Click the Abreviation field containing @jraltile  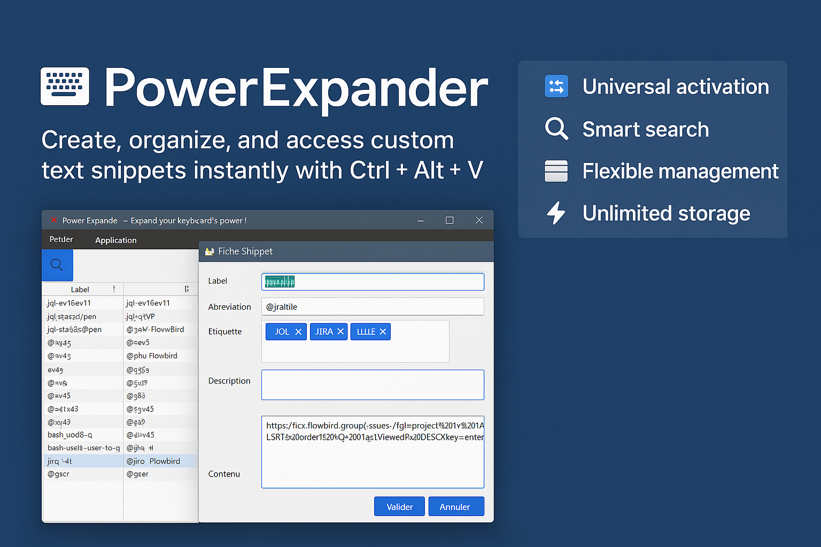coord(372,306)
